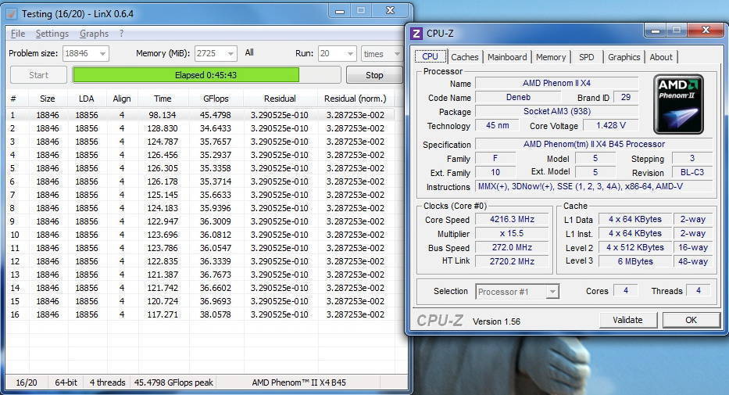The height and width of the screenshot is (395, 729).
Task: Select the last row with GFlops 38.0578
Action: point(200,314)
